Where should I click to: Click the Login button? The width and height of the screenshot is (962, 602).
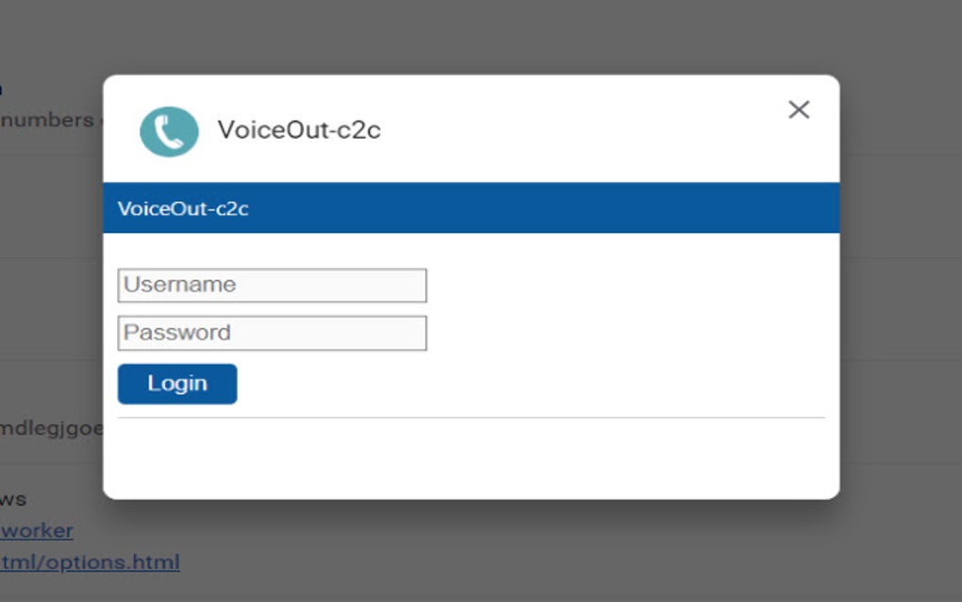[177, 383]
